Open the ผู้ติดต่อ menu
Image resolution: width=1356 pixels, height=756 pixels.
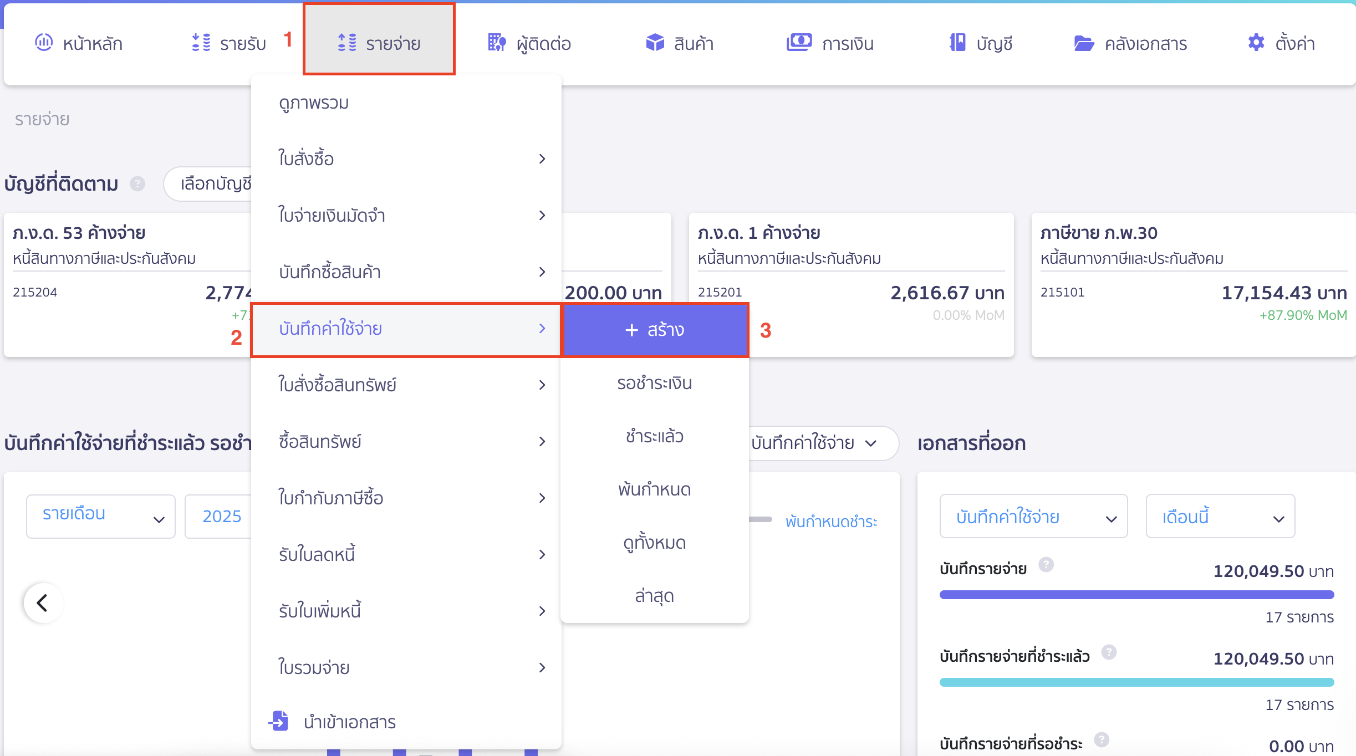point(529,43)
